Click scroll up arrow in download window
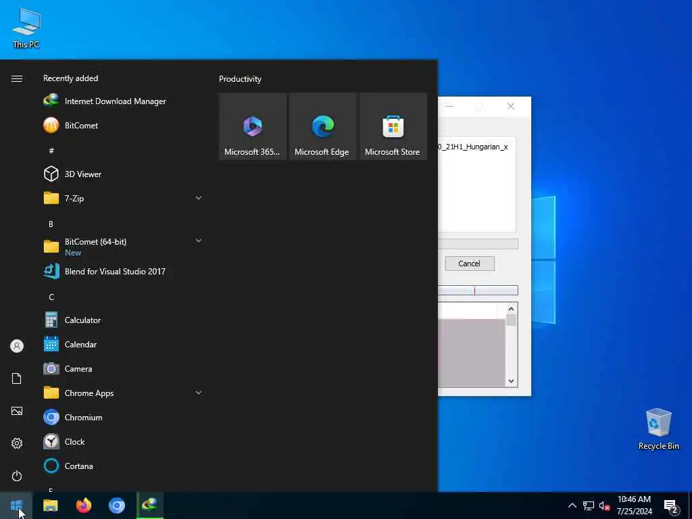692x519 pixels. pos(511,309)
